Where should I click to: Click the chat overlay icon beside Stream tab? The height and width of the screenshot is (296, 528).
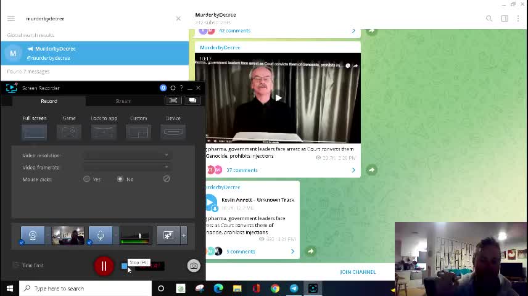click(x=192, y=101)
